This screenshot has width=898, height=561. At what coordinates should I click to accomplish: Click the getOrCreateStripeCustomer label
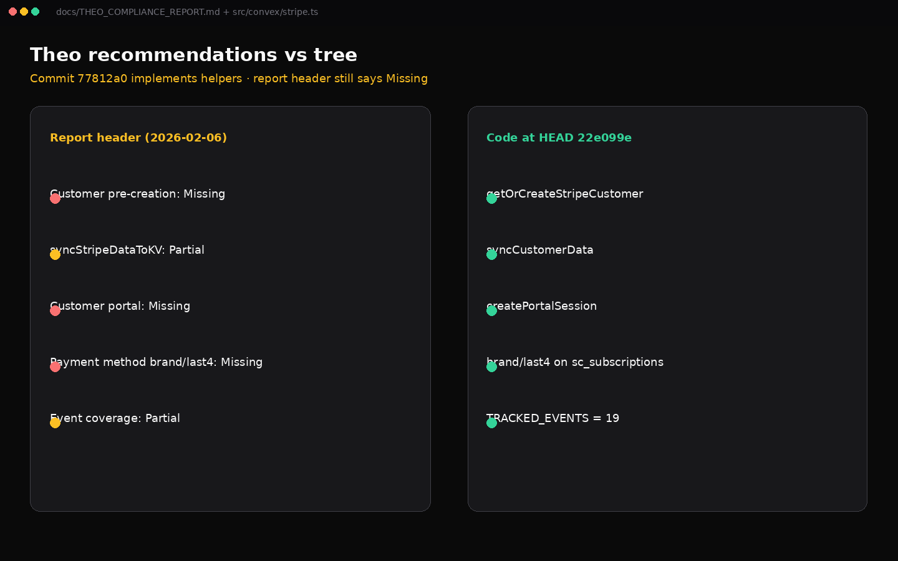pyautogui.click(x=564, y=194)
